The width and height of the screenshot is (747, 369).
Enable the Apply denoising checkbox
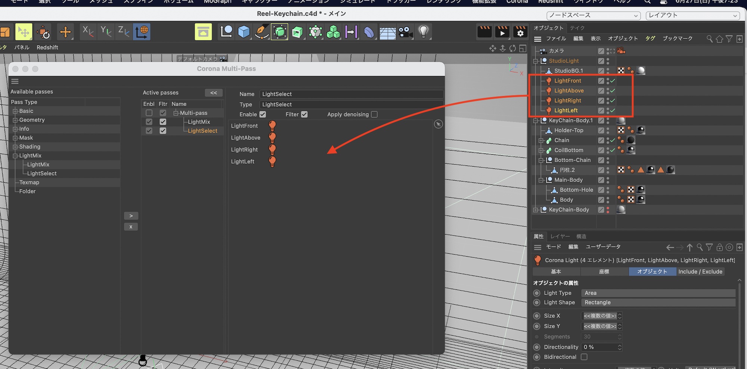(374, 114)
